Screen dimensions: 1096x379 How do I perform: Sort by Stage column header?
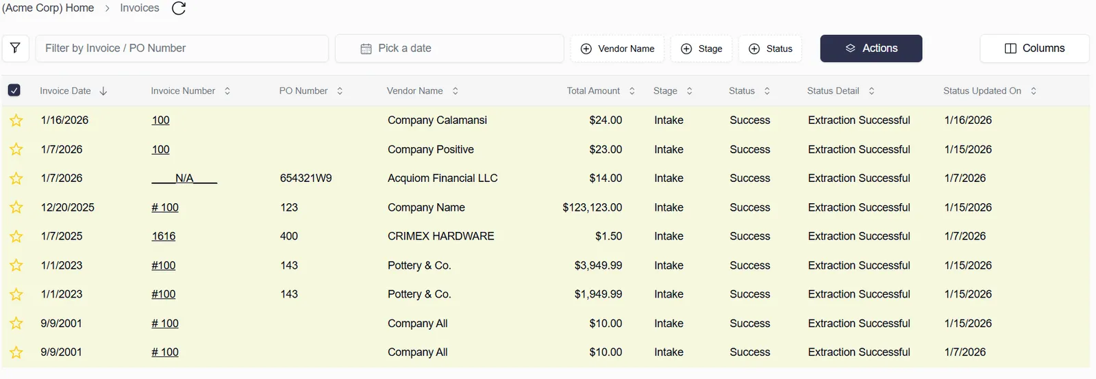(673, 91)
